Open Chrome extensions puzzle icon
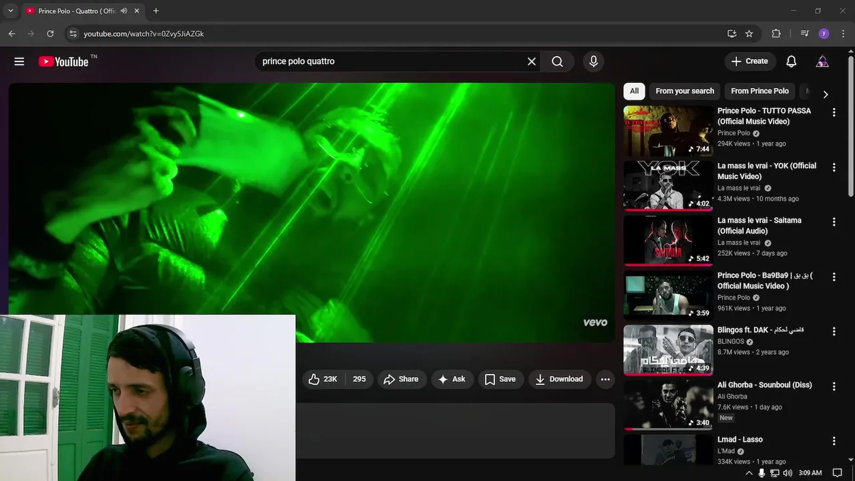855x481 pixels. tap(776, 33)
